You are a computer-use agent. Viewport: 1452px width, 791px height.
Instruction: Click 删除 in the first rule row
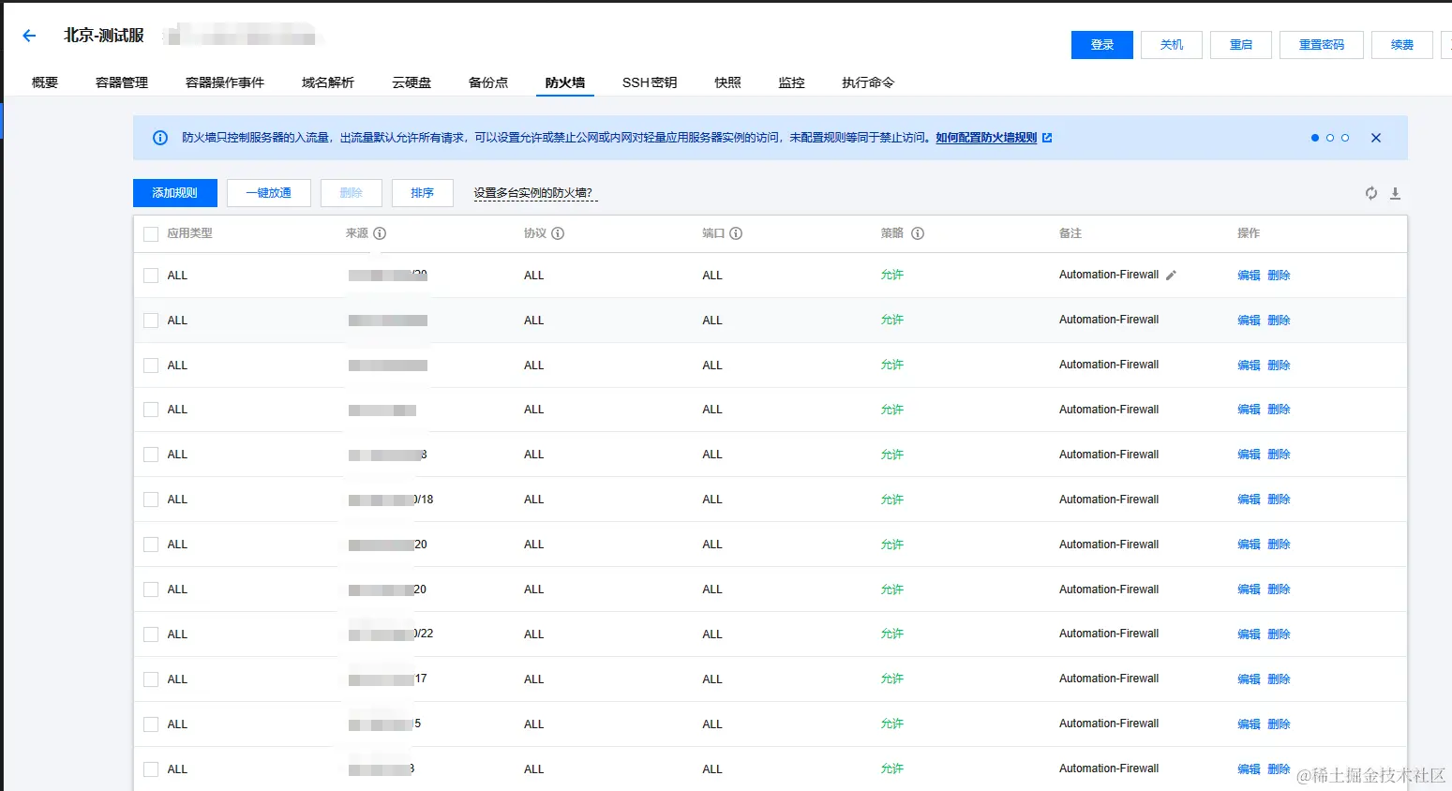(x=1279, y=276)
